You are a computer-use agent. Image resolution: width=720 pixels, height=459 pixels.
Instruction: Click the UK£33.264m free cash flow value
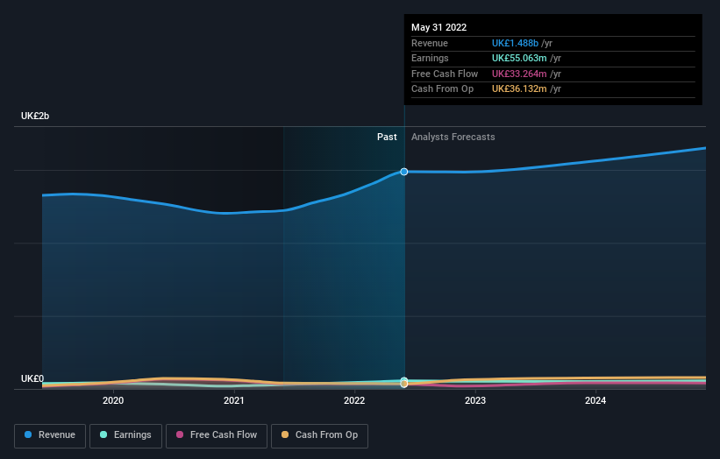click(519, 74)
